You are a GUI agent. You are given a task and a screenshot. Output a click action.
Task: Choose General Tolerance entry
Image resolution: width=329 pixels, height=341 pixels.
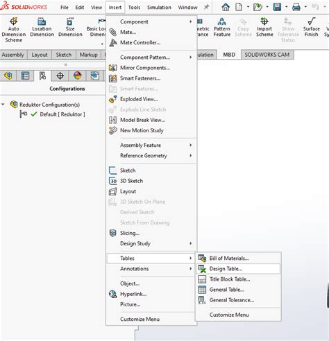(238, 300)
